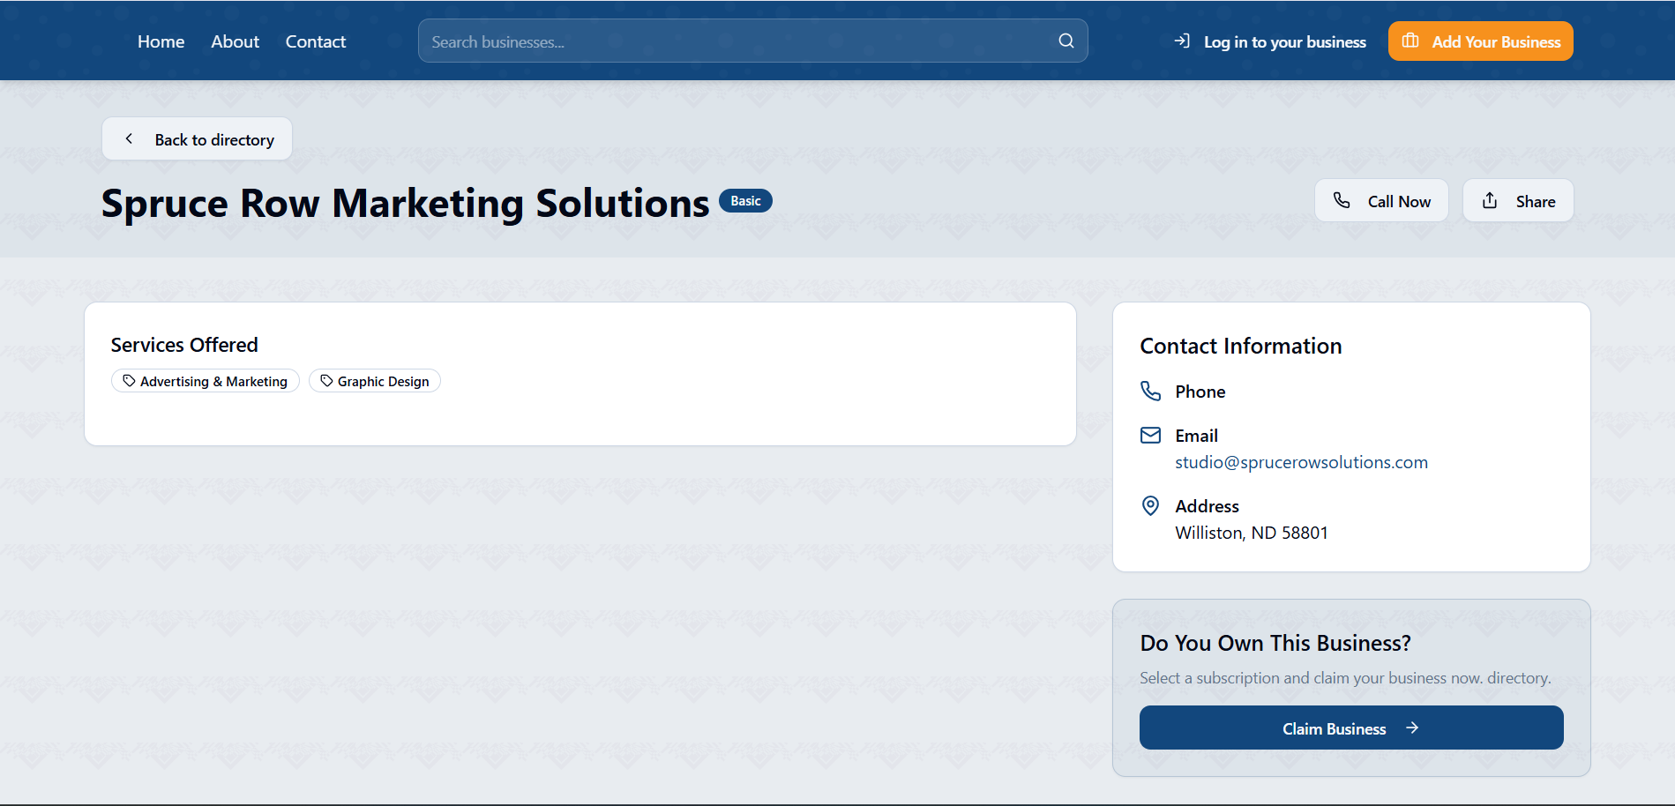Click the arrow on Claim Business button
1675x806 pixels.
coord(1412,728)
